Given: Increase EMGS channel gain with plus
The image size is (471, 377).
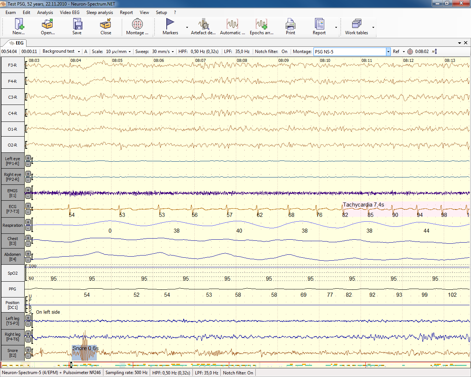Looking at the screenshot, I should click(28, 190).
